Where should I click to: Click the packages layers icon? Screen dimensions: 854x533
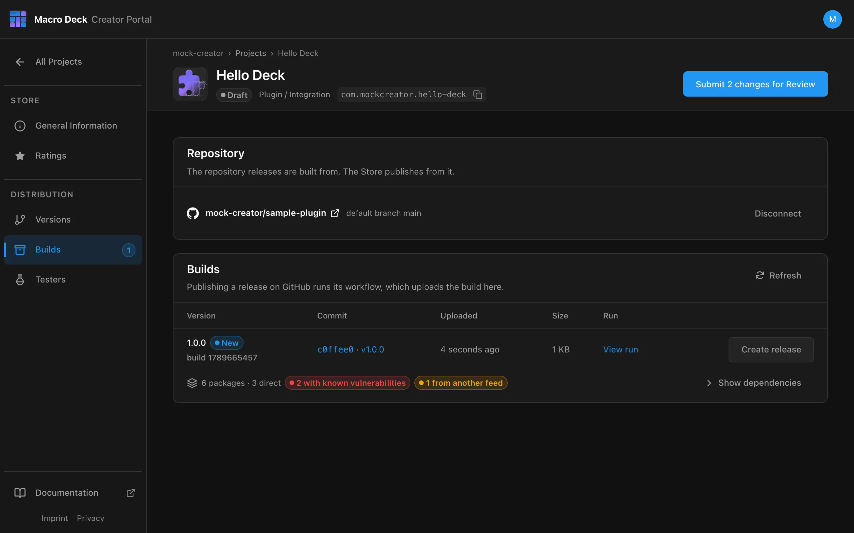pos(192,383)
